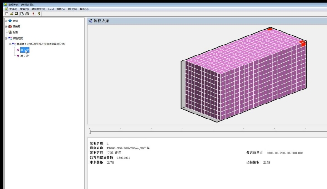Collapse the 装柜方案 tree node
The height and width of the screenshot is (189, 327).
6,38
